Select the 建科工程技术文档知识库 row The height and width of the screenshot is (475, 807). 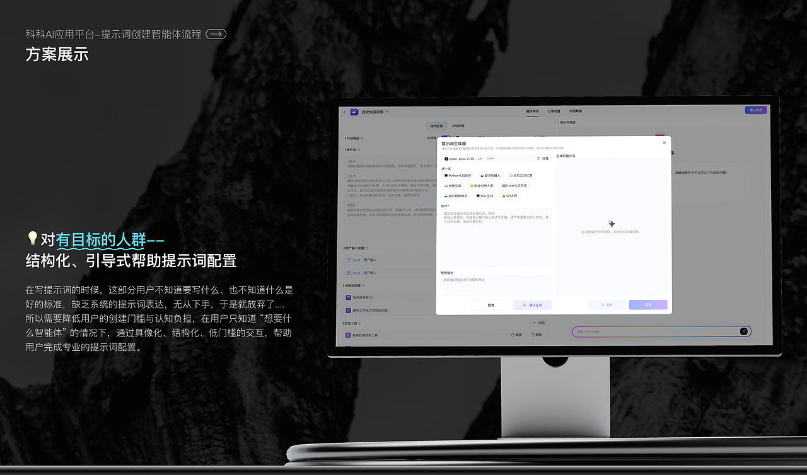[x=390, y=311]
